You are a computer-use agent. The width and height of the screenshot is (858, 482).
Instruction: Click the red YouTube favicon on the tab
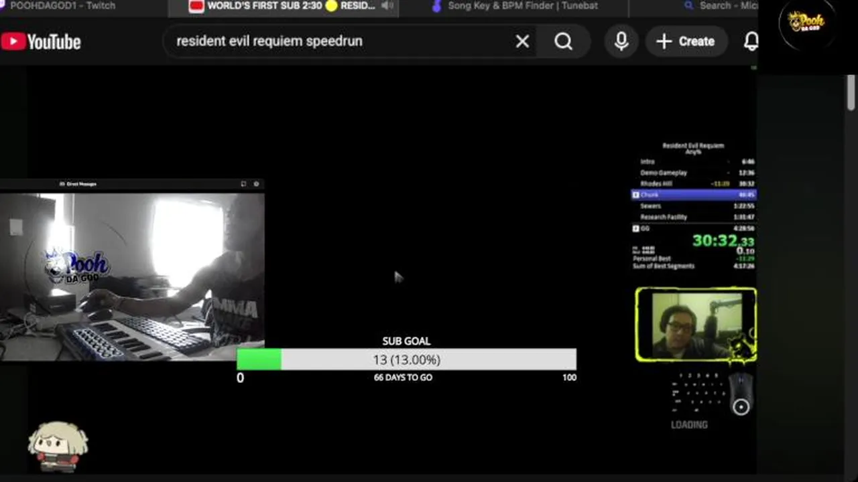(196, 6)
